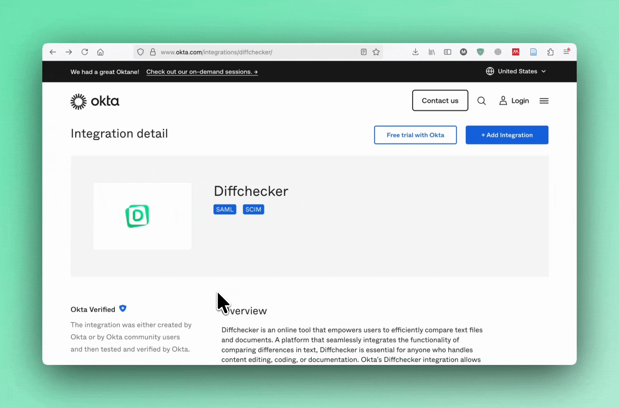Click the Mastodon toolbar icon
The height and width of the screenshot is (408, 619).
pyautogui.click(x=463, y=52)
